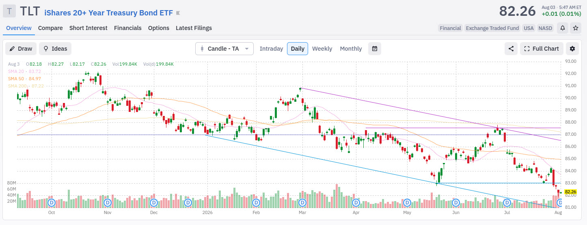This screenshot has width=587, height=225.
Task: Click the Exchange Traded Fund tag
Action: [x=492, y=28]
